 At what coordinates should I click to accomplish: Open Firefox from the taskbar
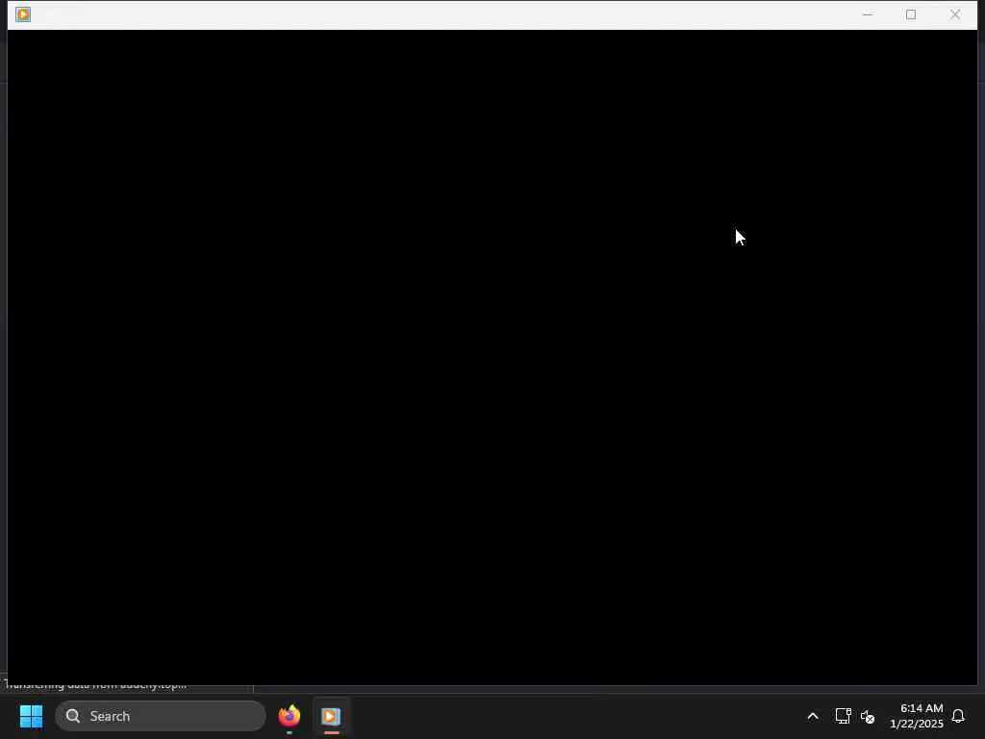tap(289, 716)
